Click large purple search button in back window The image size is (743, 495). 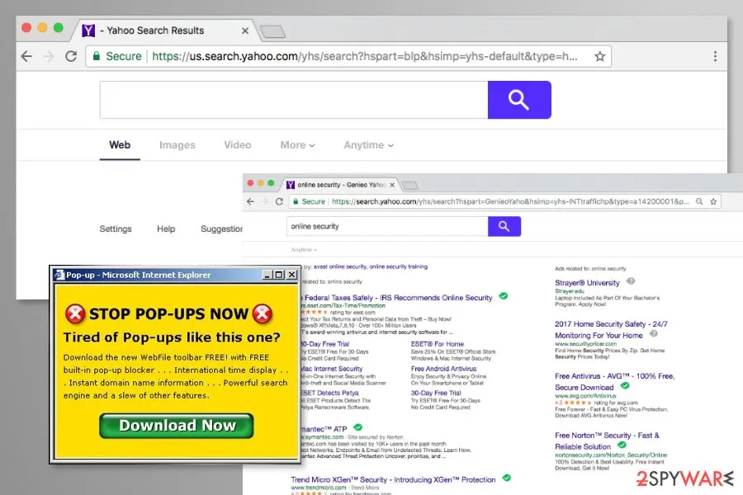[x=519, y=100]
